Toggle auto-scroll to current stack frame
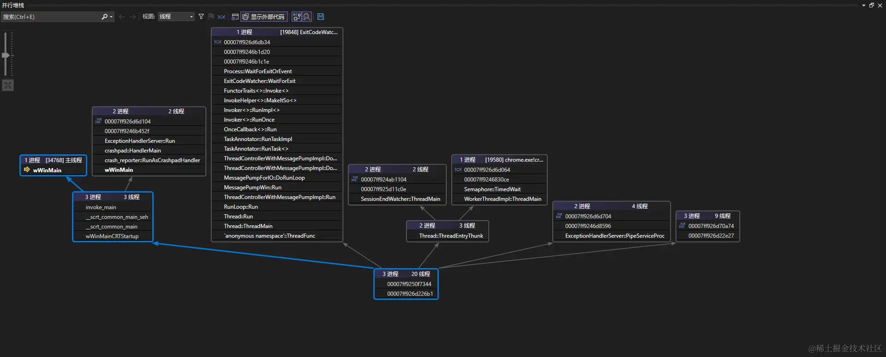 coord(297,17)
